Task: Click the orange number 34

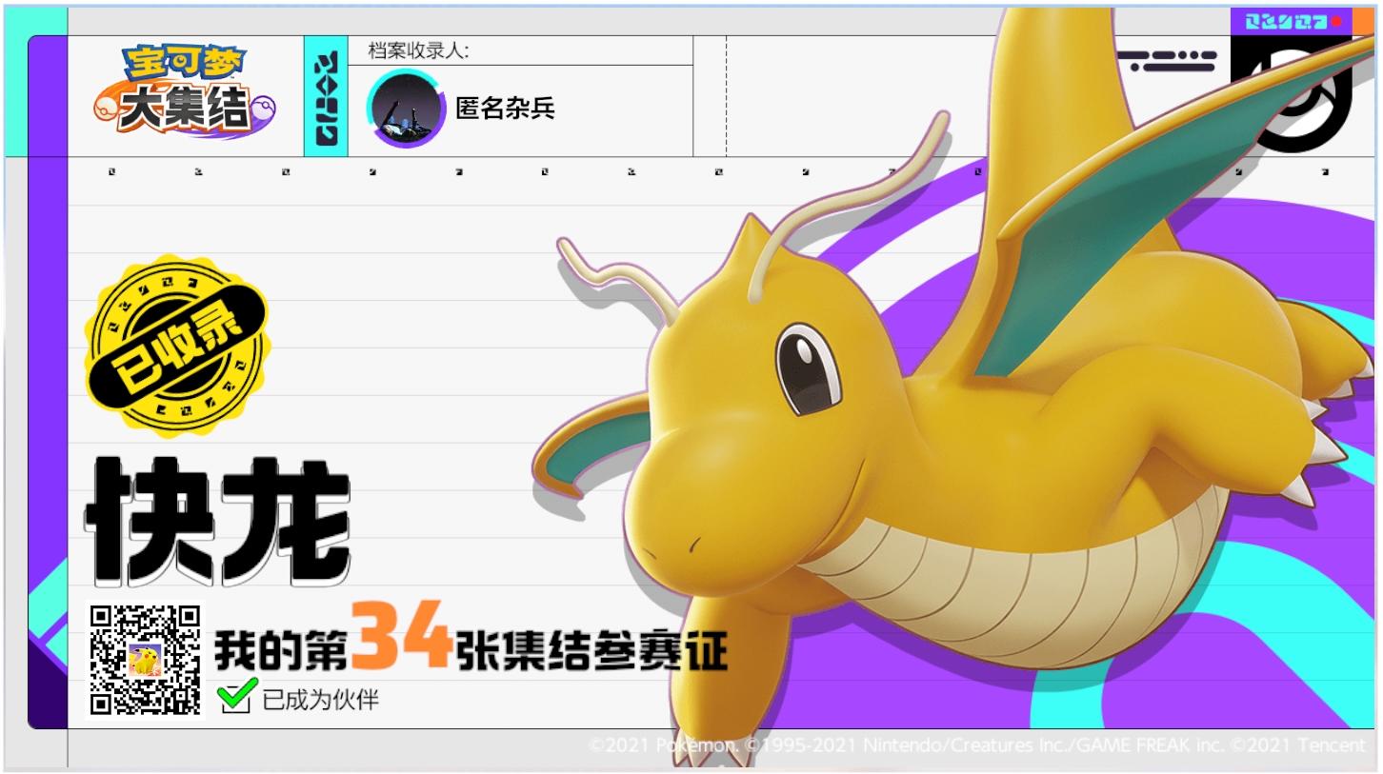Action: tap(400, 635)
